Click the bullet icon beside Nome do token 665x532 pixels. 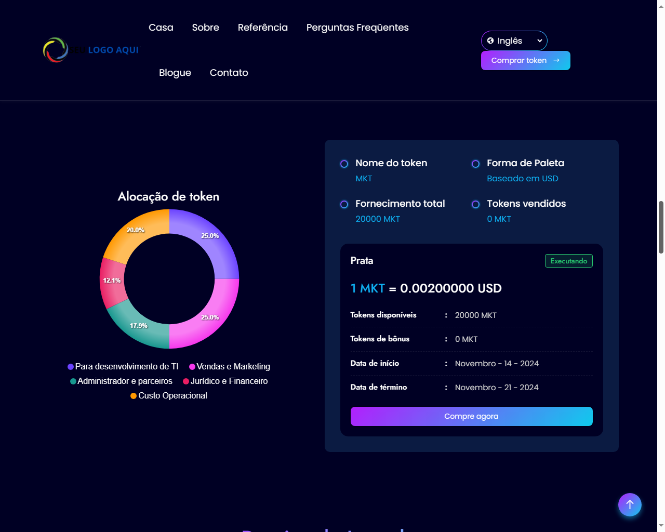click(x=344, y=164)
